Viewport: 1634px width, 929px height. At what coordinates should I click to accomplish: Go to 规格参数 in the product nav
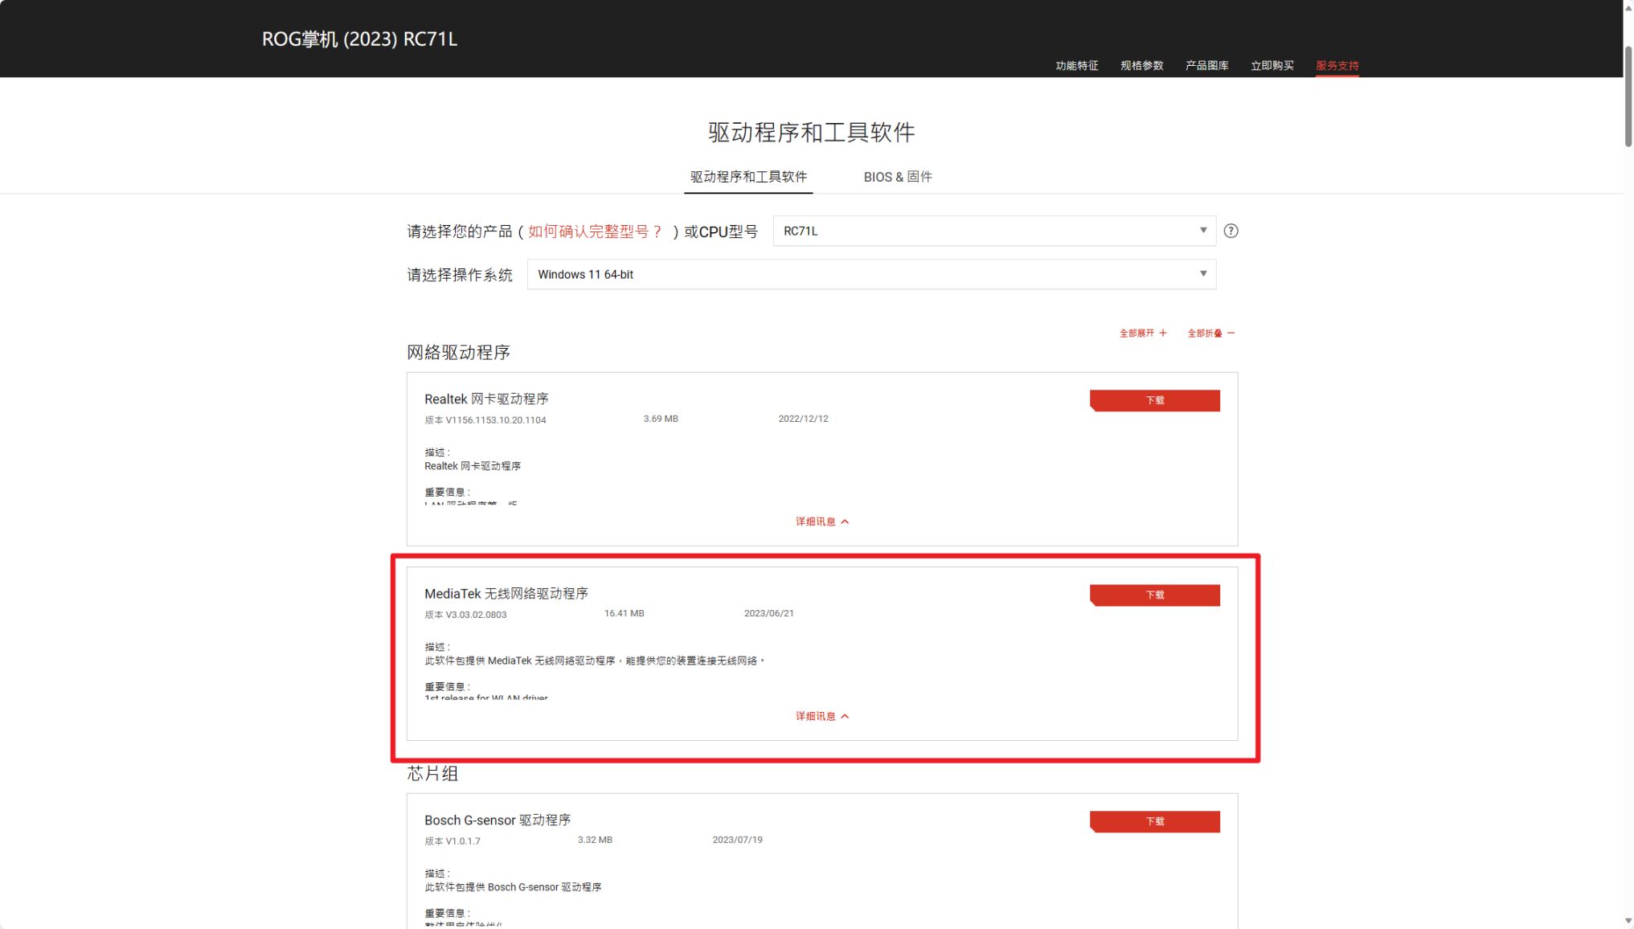coord(1141,66)
